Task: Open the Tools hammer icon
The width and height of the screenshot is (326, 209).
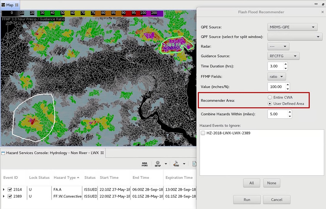Action: point(176,164)
